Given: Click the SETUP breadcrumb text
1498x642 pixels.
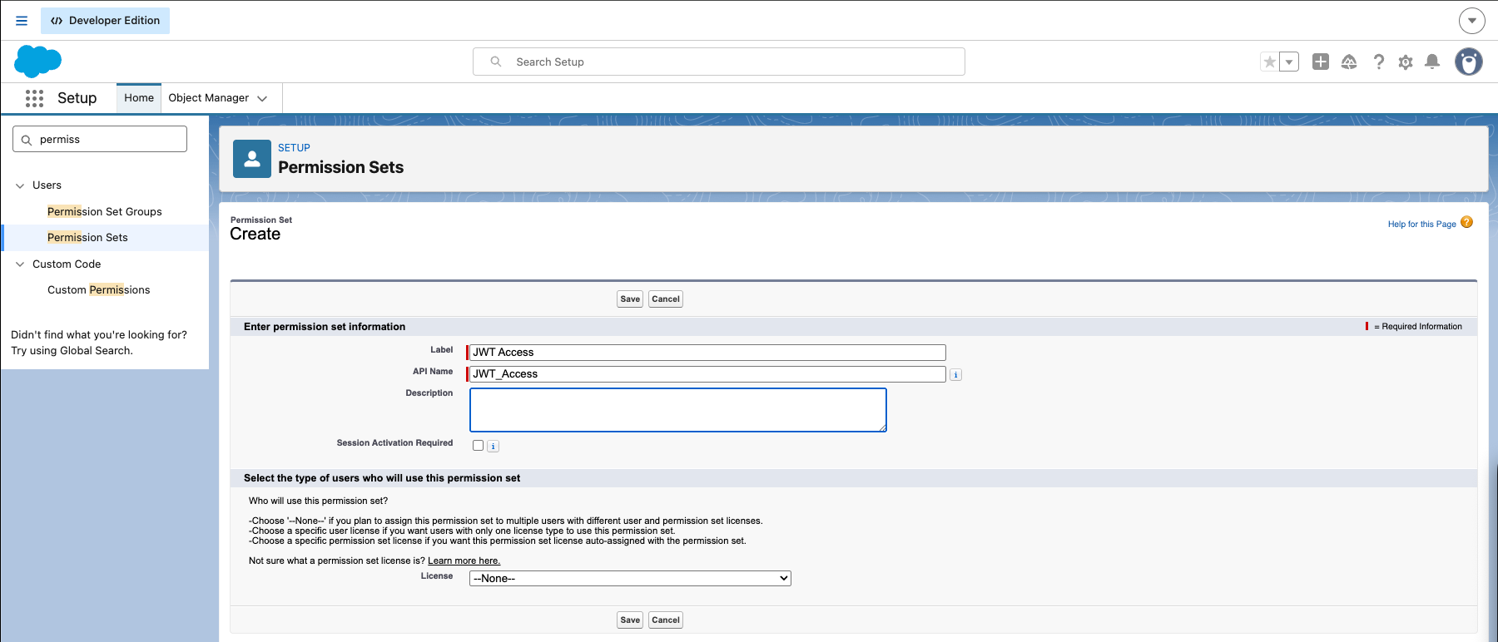Looking at the screenshot, I should 294,148.
